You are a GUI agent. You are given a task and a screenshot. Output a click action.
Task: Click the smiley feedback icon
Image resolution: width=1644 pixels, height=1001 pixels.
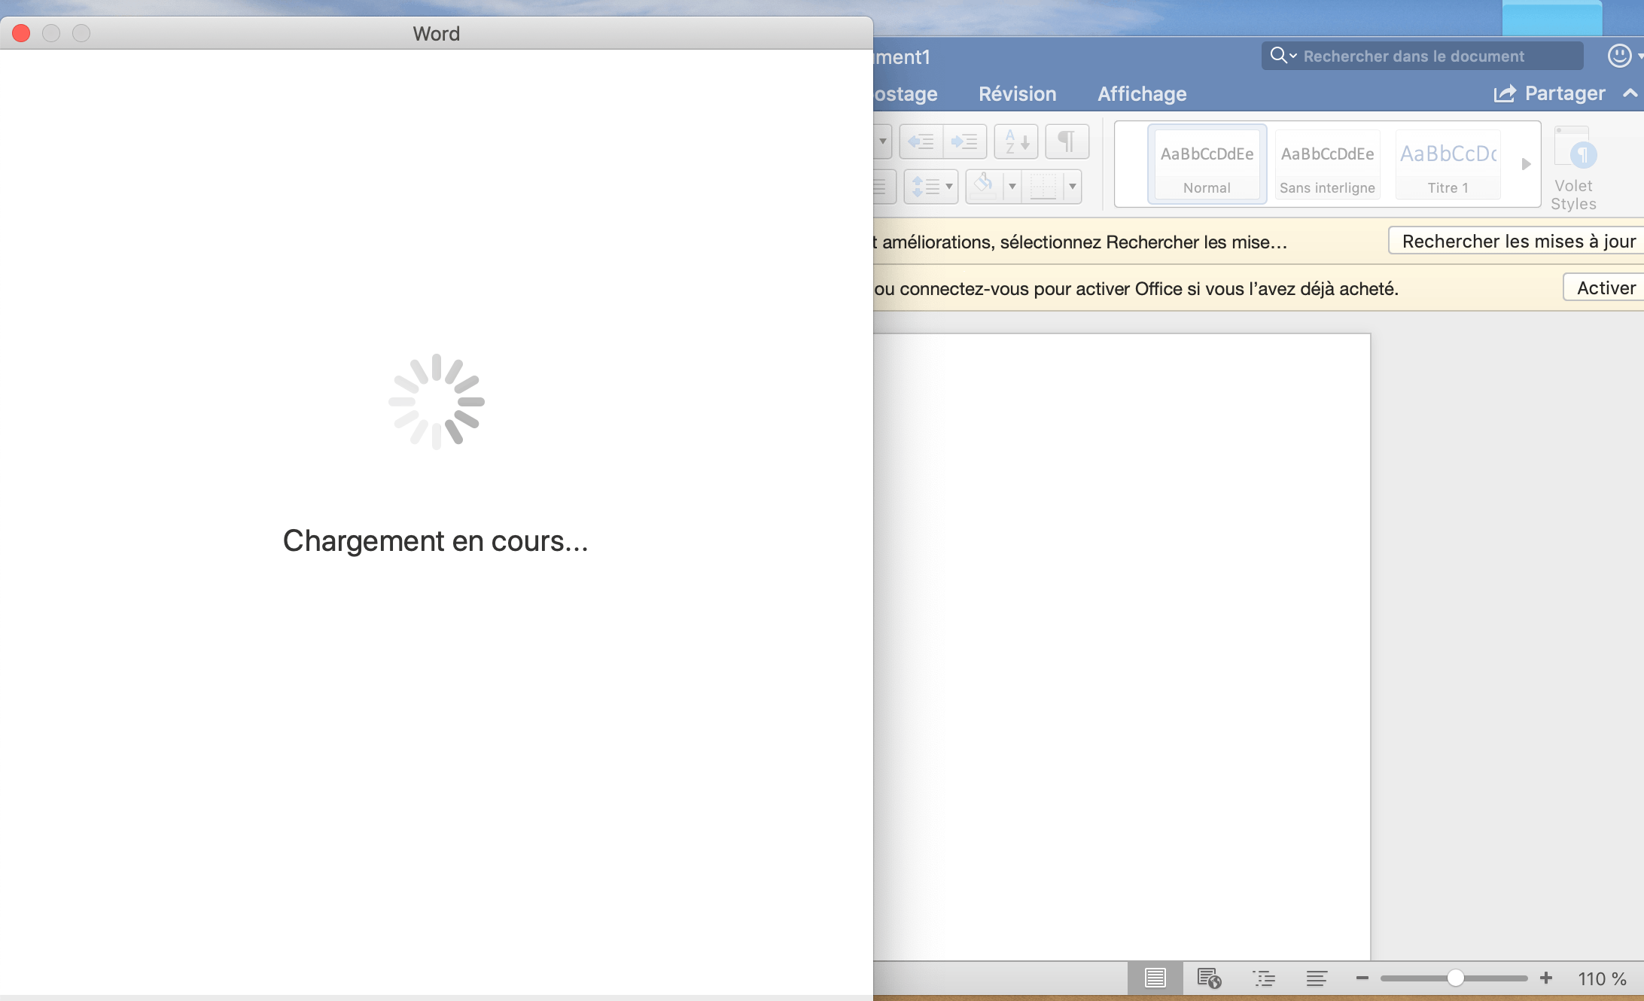[1619, 56]
